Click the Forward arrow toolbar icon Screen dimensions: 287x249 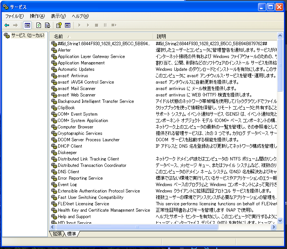15,25
